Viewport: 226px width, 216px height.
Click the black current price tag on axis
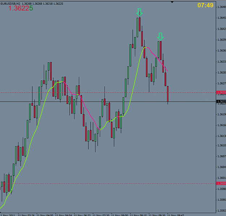pyautogui.click(x=221, y=101)
